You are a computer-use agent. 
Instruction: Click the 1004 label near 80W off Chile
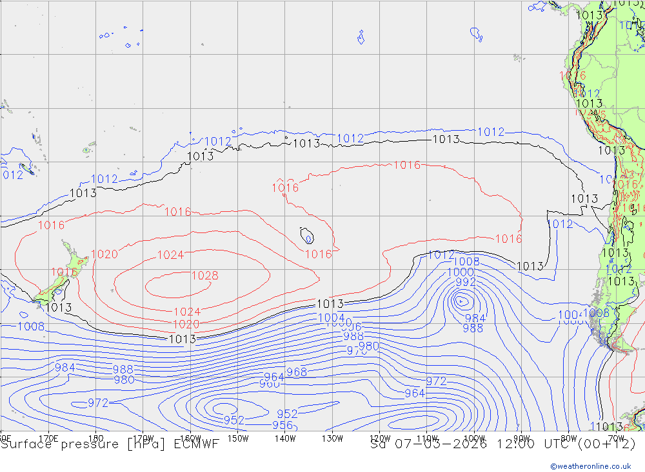click(x=570, y=315)
